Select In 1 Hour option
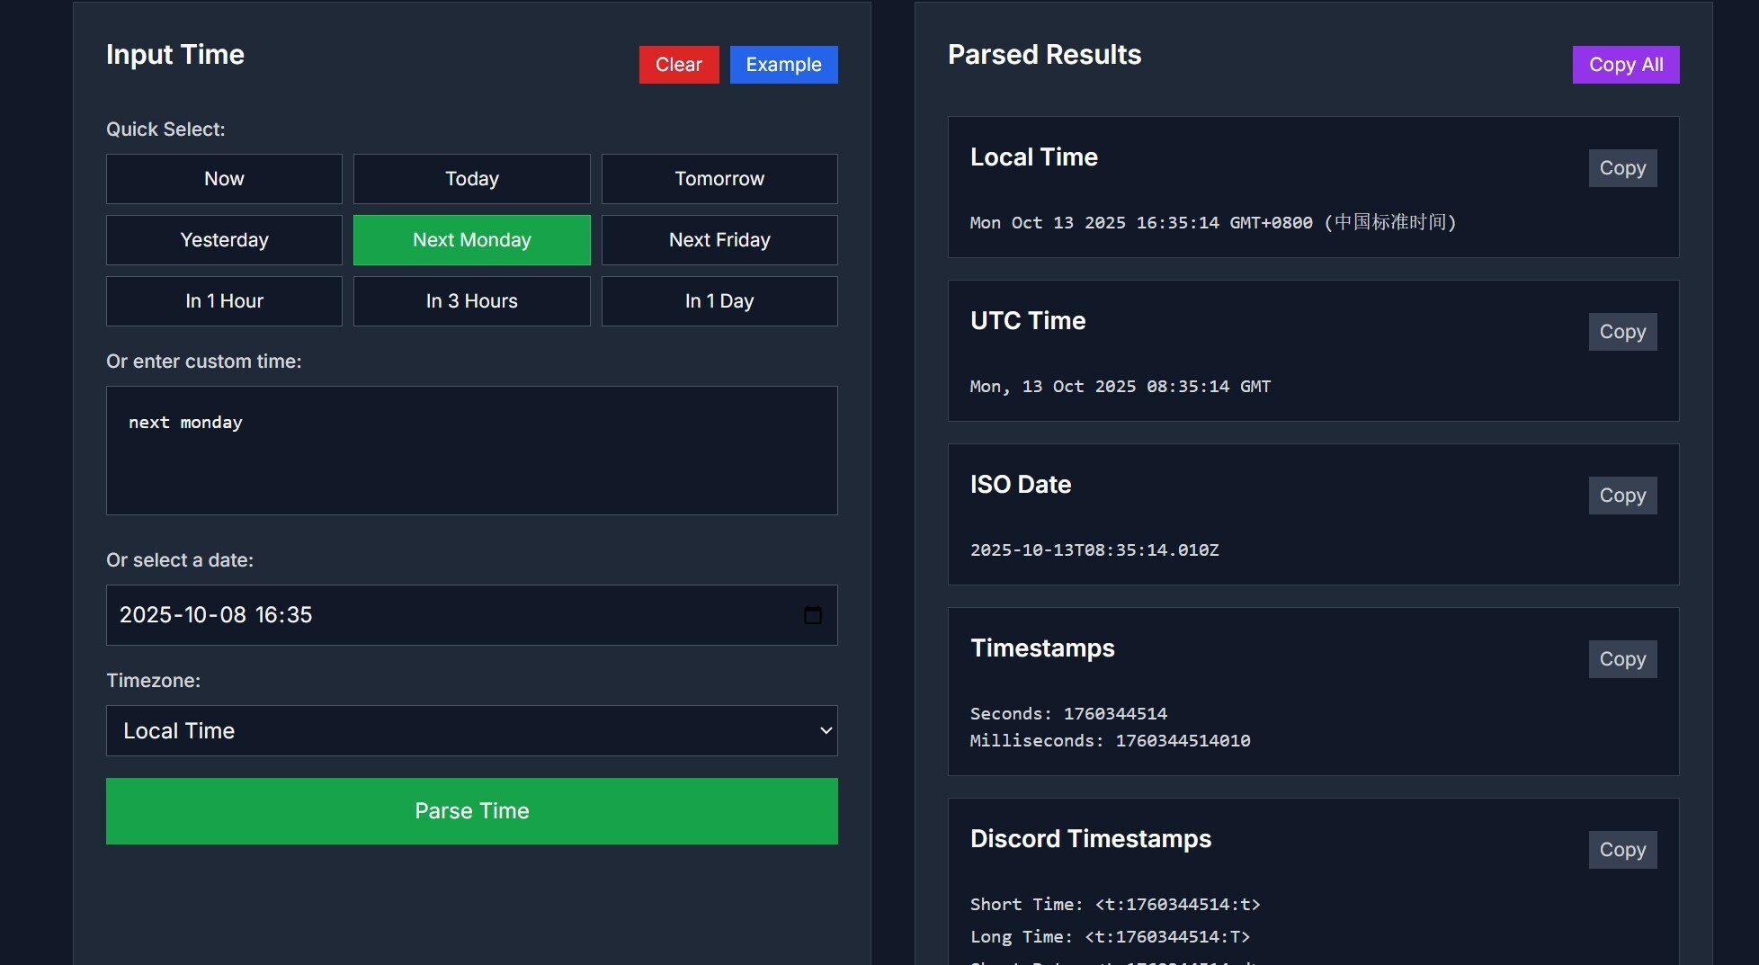The image size is (1759, 965). tap(224, 301)
